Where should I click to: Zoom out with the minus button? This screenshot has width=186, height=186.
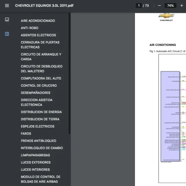pyautogui.click(x=159, y=6)
